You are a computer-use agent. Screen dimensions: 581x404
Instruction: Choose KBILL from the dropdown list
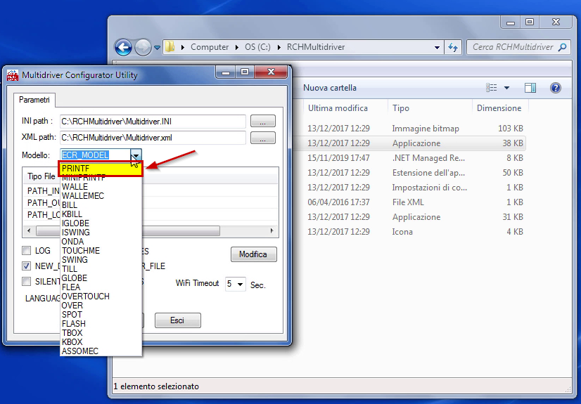coord(101,214)
